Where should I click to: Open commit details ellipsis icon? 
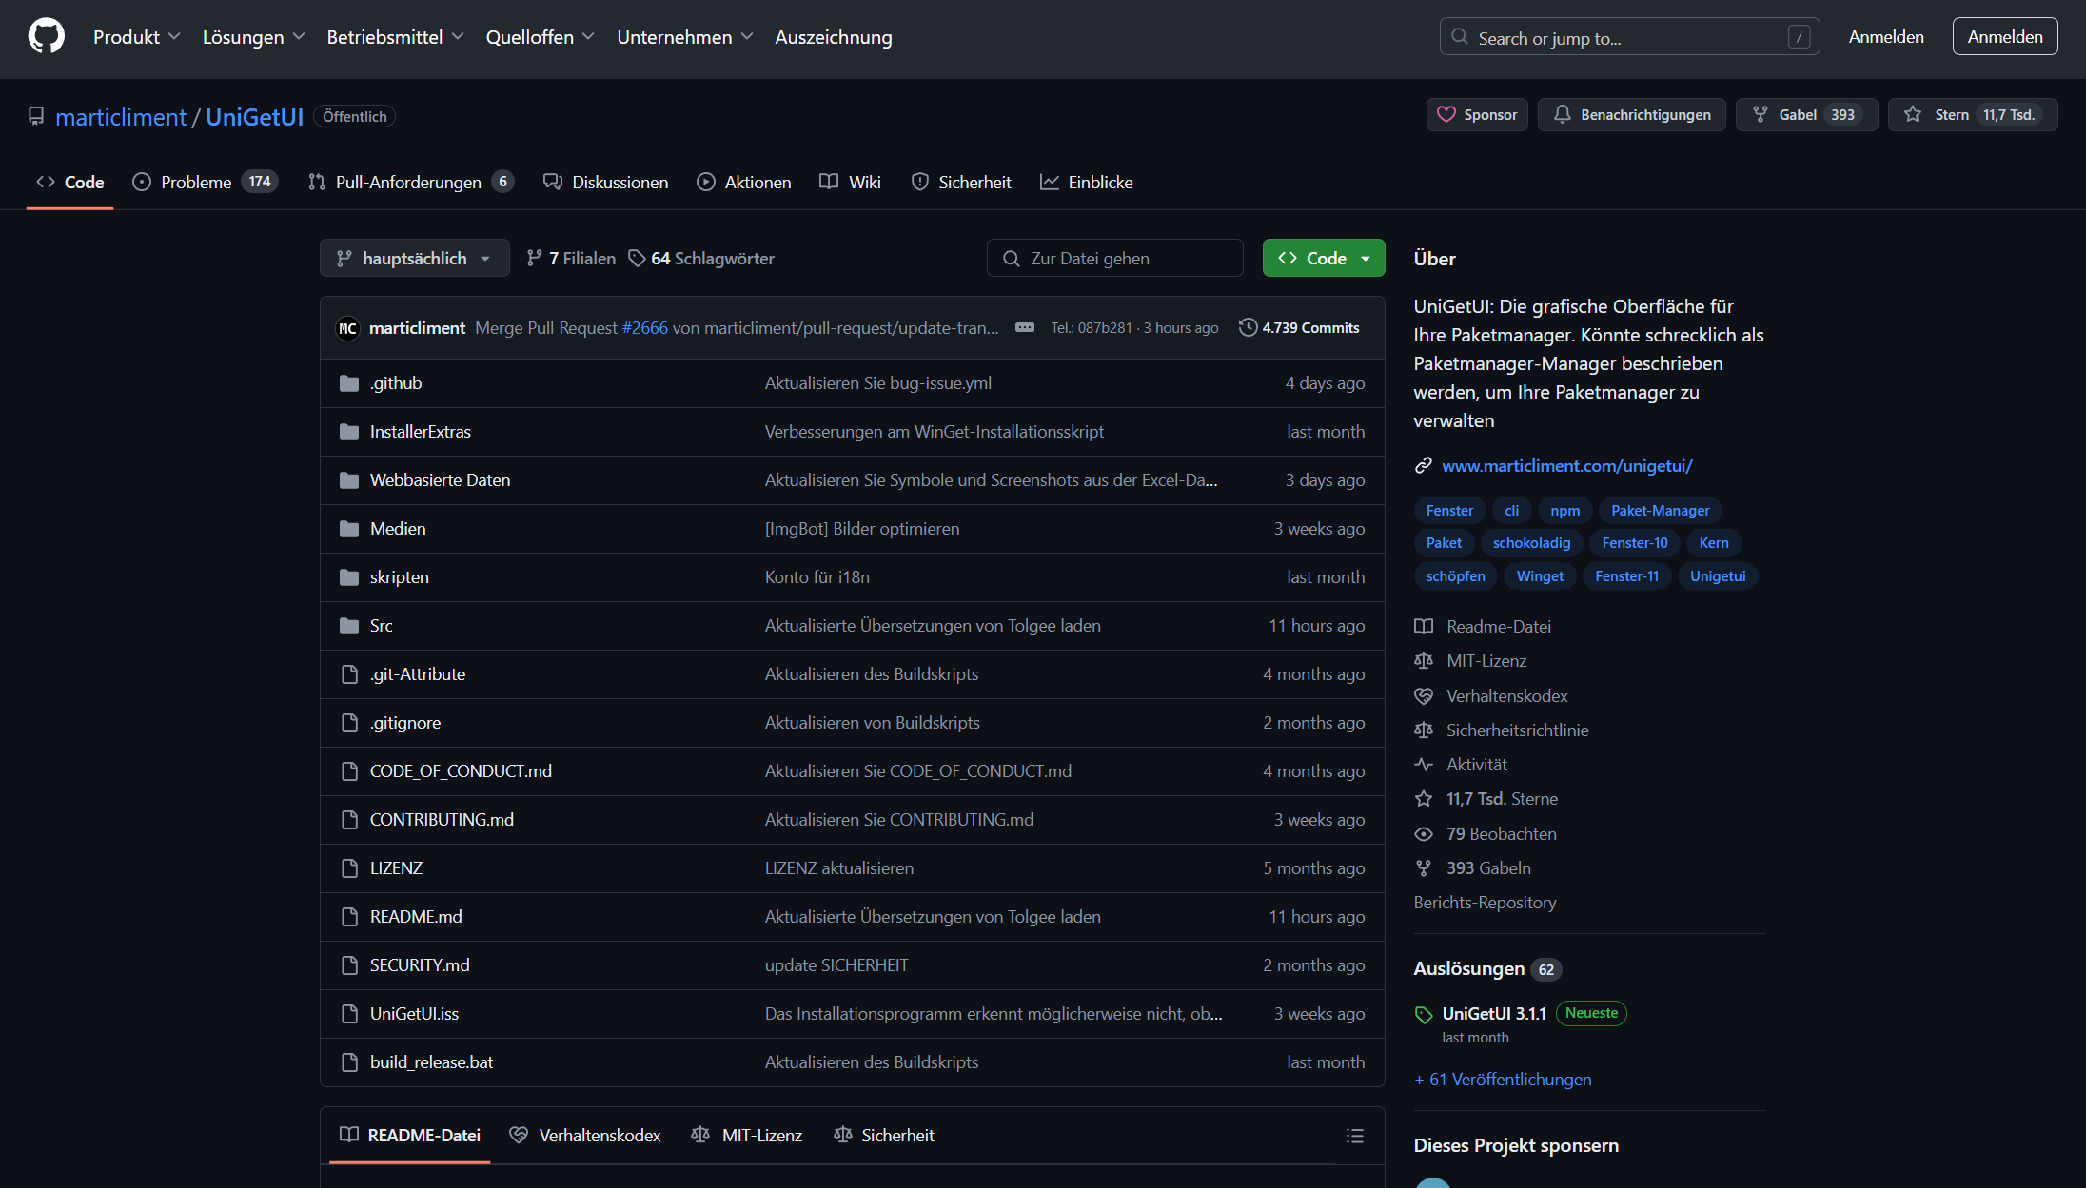[x=1024, y=327]
